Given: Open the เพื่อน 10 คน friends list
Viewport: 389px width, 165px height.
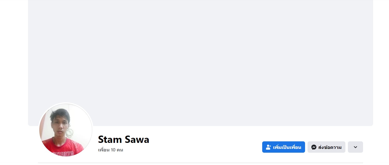Looking at the screenshot, I should click(110, 150).
